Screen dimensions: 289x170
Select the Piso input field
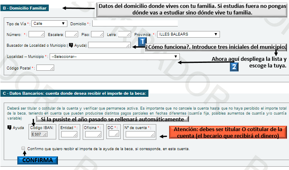pos(97,34)
